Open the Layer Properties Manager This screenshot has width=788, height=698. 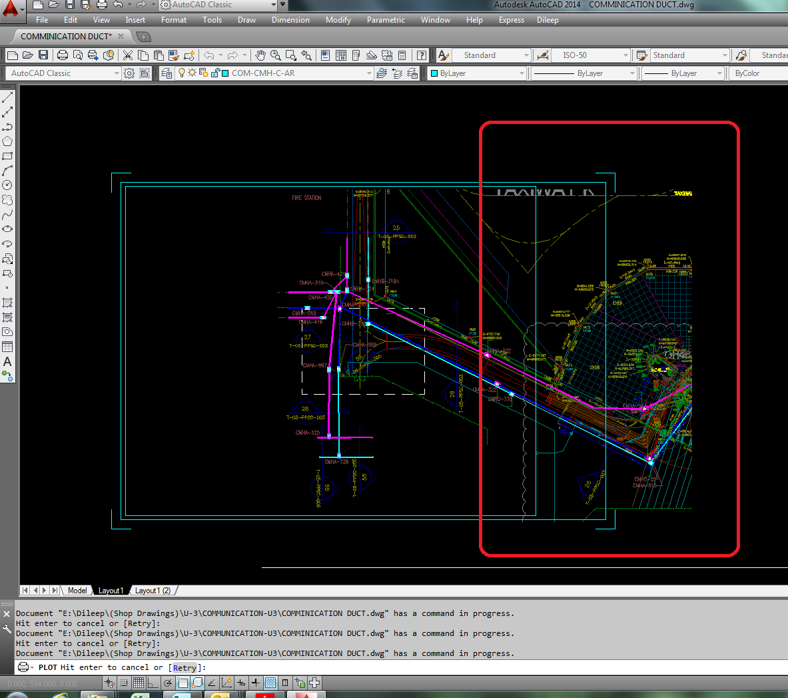[167, 73]
